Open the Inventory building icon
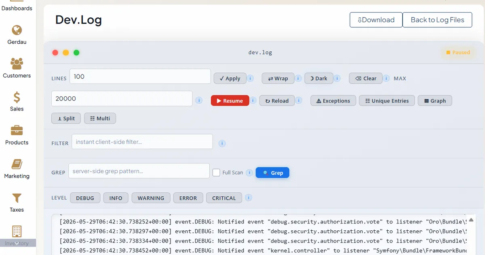The height and width of the screenshot is (255, 485). [x=17, y=232]
